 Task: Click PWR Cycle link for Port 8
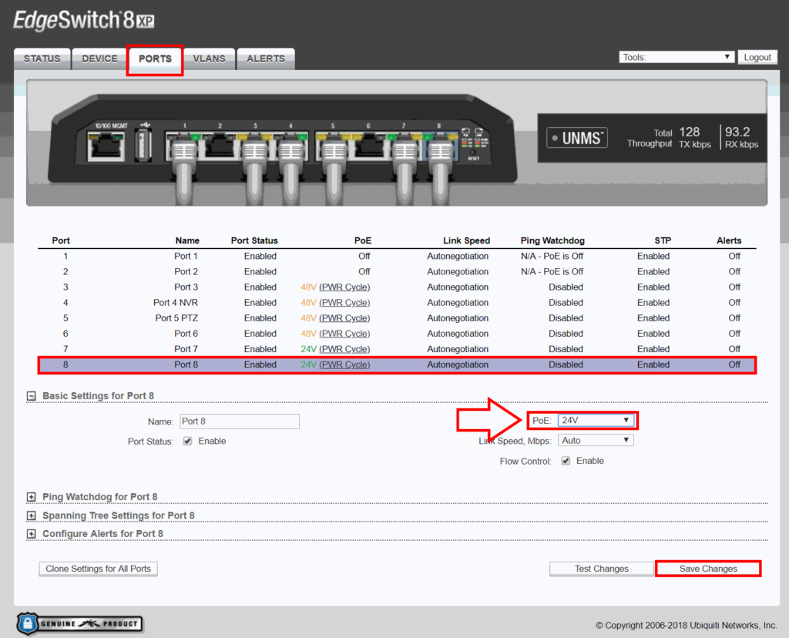pyautogui.click(x=344, y=364)
